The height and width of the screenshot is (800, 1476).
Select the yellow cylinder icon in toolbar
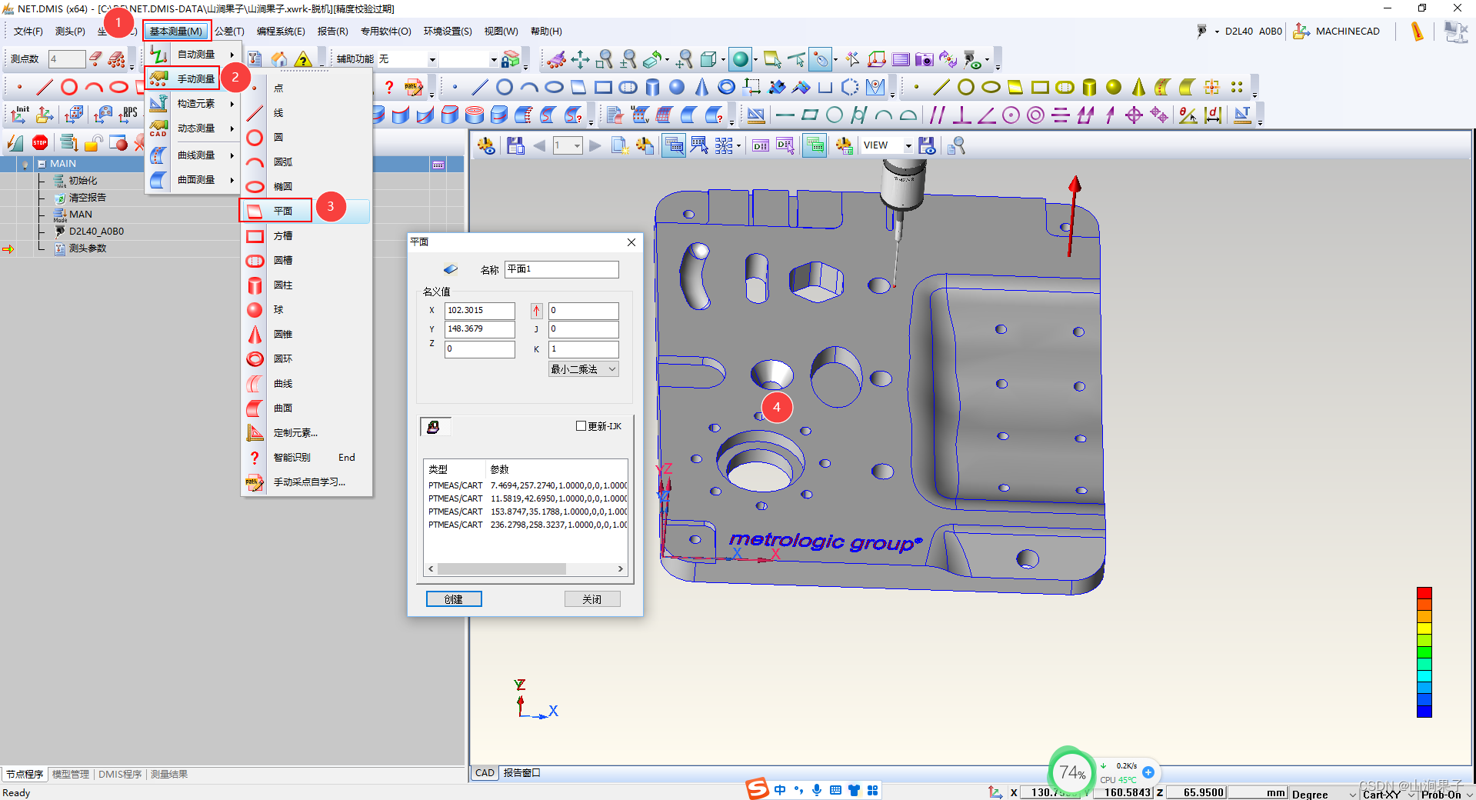coord(1089,87)
